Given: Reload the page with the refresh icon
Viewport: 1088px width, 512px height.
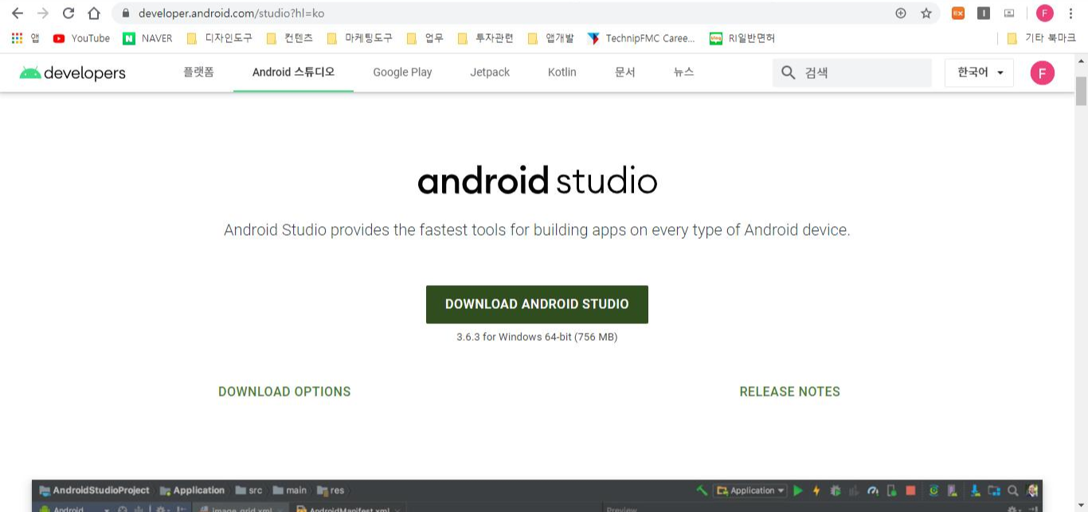Looking at the screenshot, I should coord(68,13).
